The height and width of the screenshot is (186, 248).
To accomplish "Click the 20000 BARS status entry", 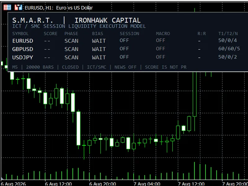I will tap(40, 67).
